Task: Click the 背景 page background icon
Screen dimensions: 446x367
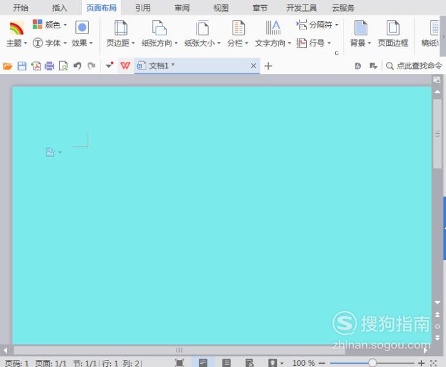Action: 361,28
